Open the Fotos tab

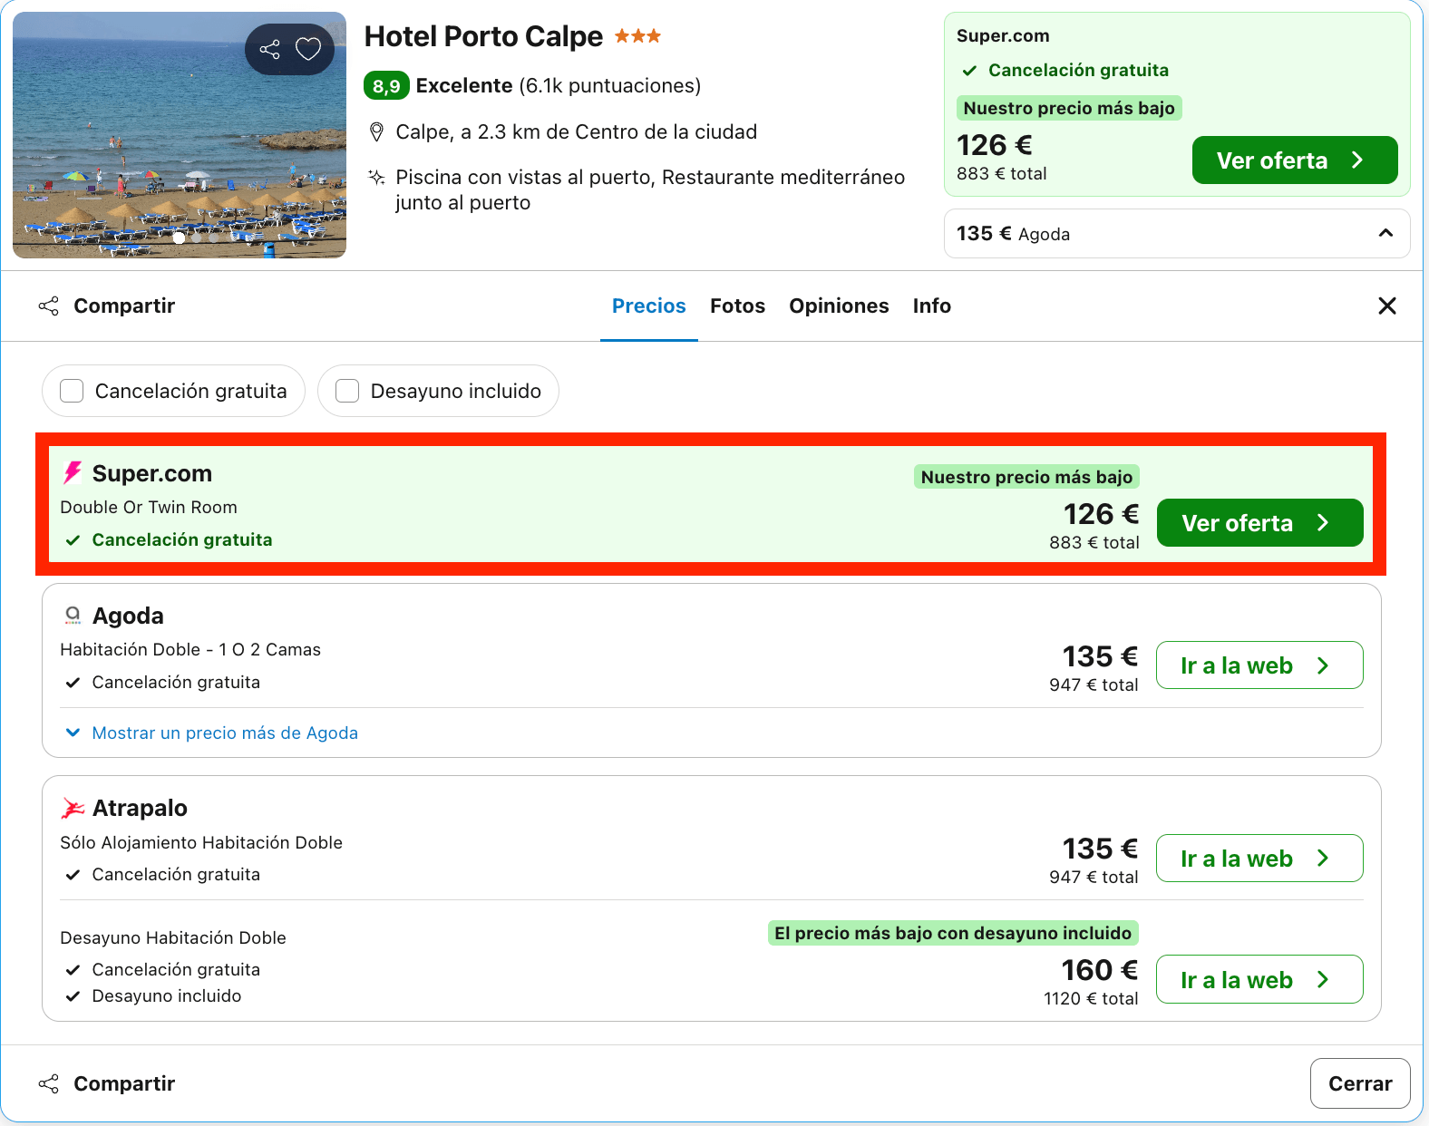coord(737,306)
